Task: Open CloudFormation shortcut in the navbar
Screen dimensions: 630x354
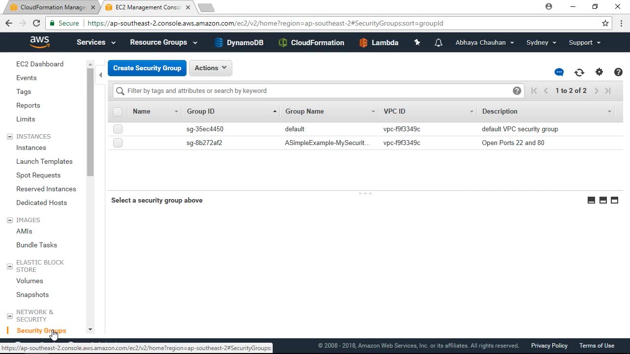Action: tap(311, 43)
